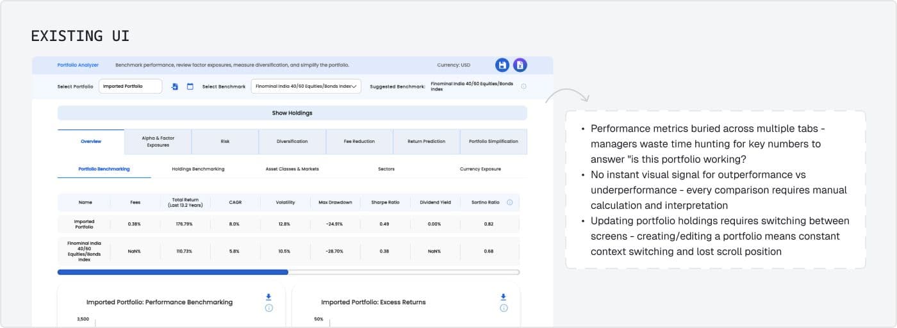897x328 pixels.
Task: Click the Show Holdings button
Action: [292, 113]
